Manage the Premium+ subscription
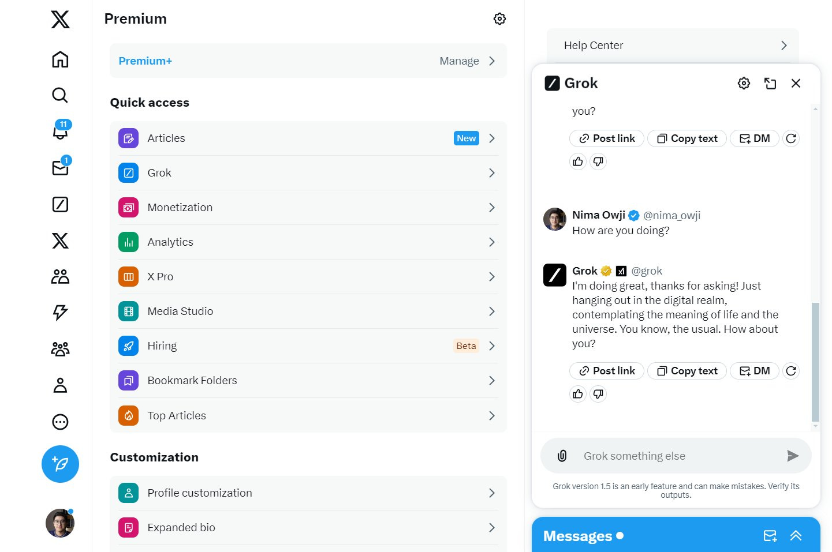The image size is (832, 552). pyautogui.click(x=308, y=61)
